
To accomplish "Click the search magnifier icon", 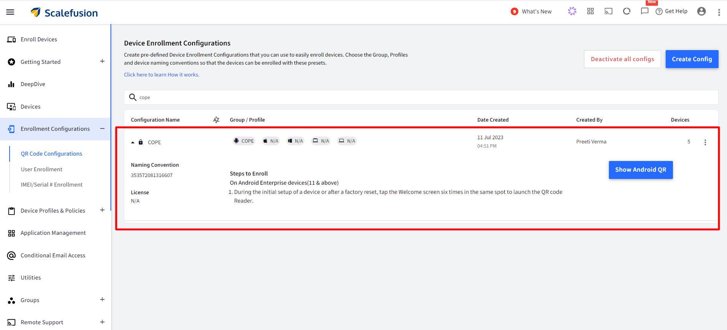I will pyautogui.click(x=133, y=97).
